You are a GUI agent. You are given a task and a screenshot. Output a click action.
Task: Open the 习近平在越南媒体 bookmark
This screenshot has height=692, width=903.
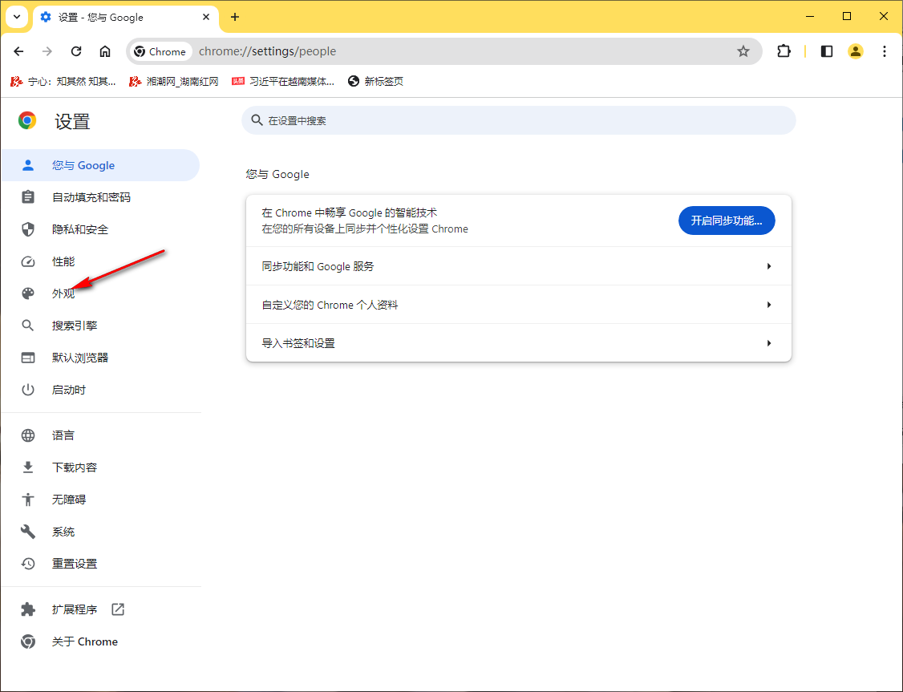pyautogui.click(x=283, y=81)
